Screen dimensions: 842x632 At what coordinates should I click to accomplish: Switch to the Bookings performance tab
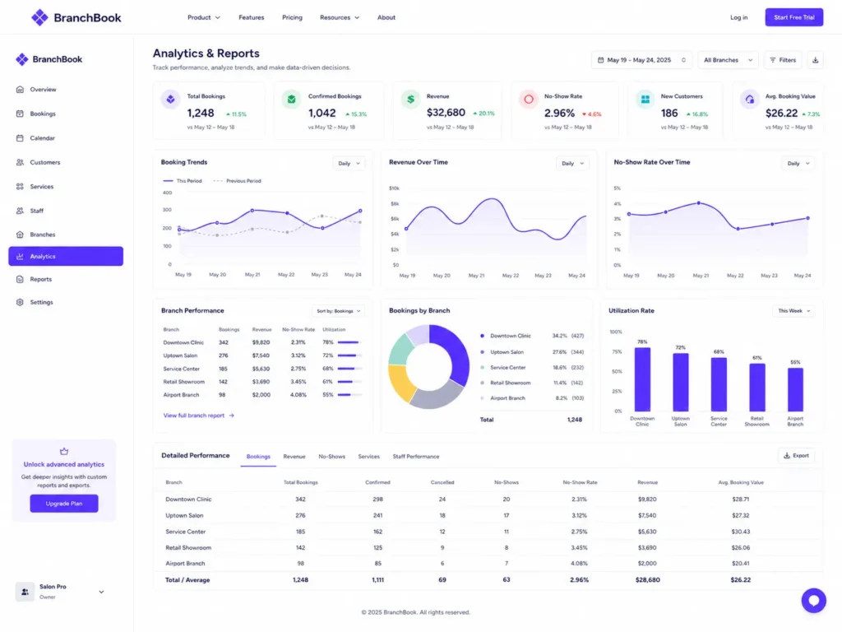(258, 457)
